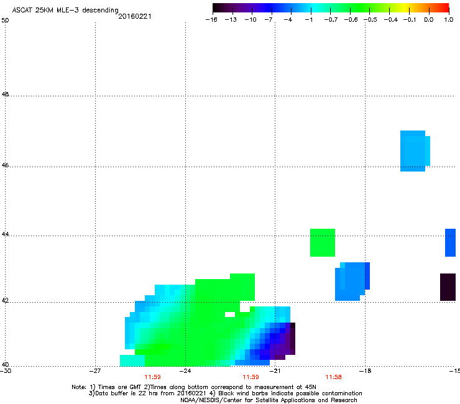This screenshot has width=460, height=404.
Task: Click the -4 label on the color scale
Action: click(x=288, y=20)
